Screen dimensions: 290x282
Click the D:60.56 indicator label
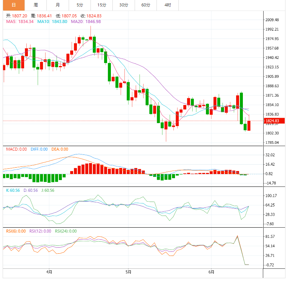tap(31, 190)
